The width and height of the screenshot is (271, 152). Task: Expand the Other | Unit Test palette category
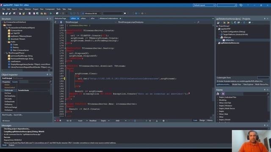217,103
